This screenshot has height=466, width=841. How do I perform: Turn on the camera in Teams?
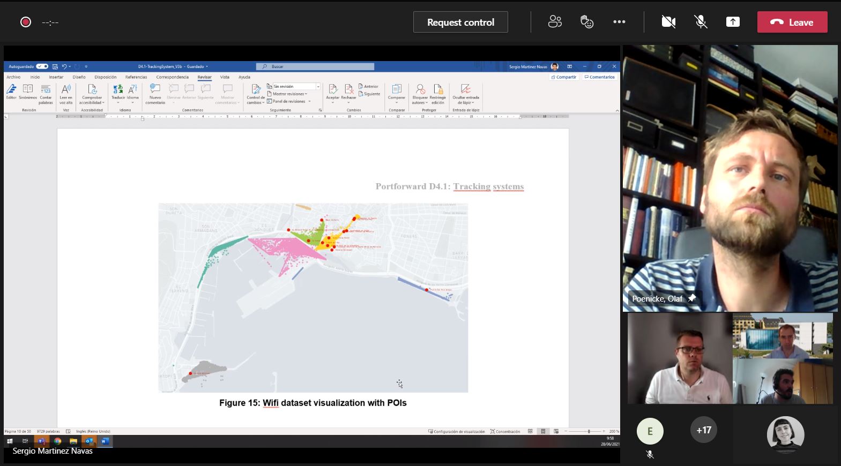[668, 22]
